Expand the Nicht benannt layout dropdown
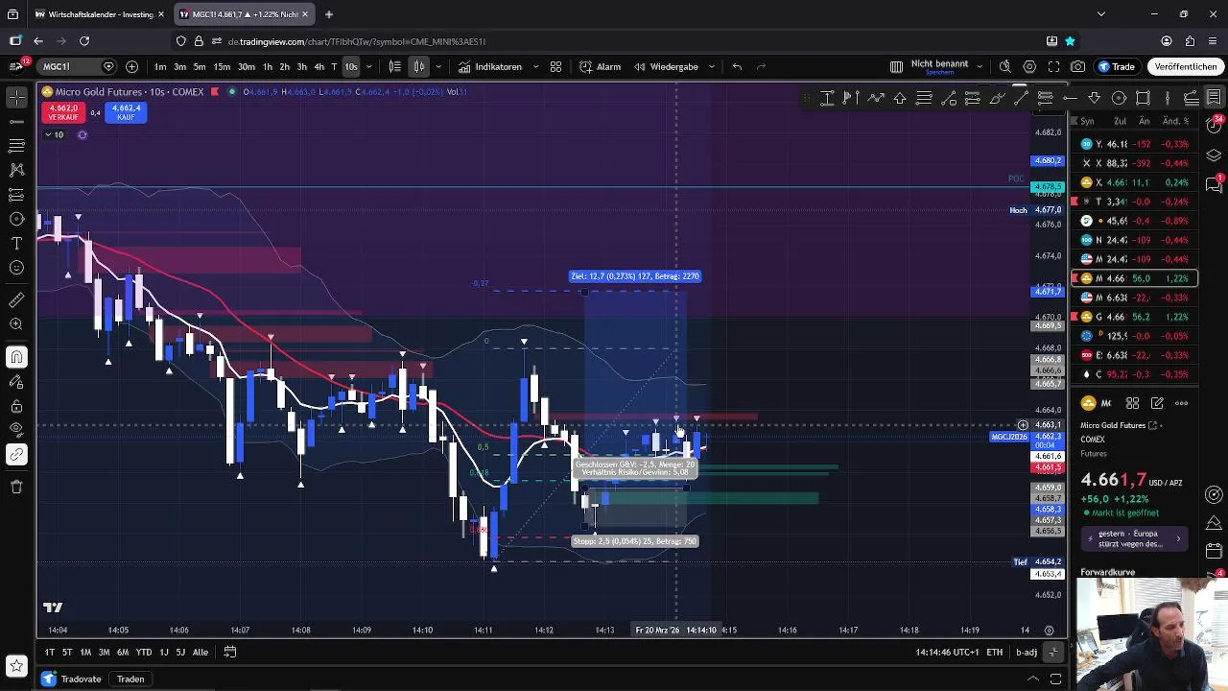1228x691 pixels. (979, 66)
